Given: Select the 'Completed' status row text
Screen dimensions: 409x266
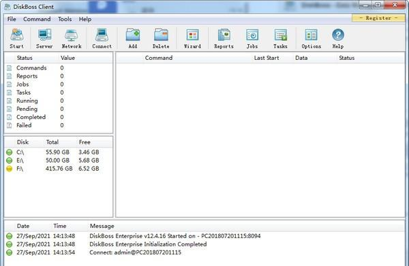Looking at the screenshot, I should pyautogui.click(x=31, y=117).
